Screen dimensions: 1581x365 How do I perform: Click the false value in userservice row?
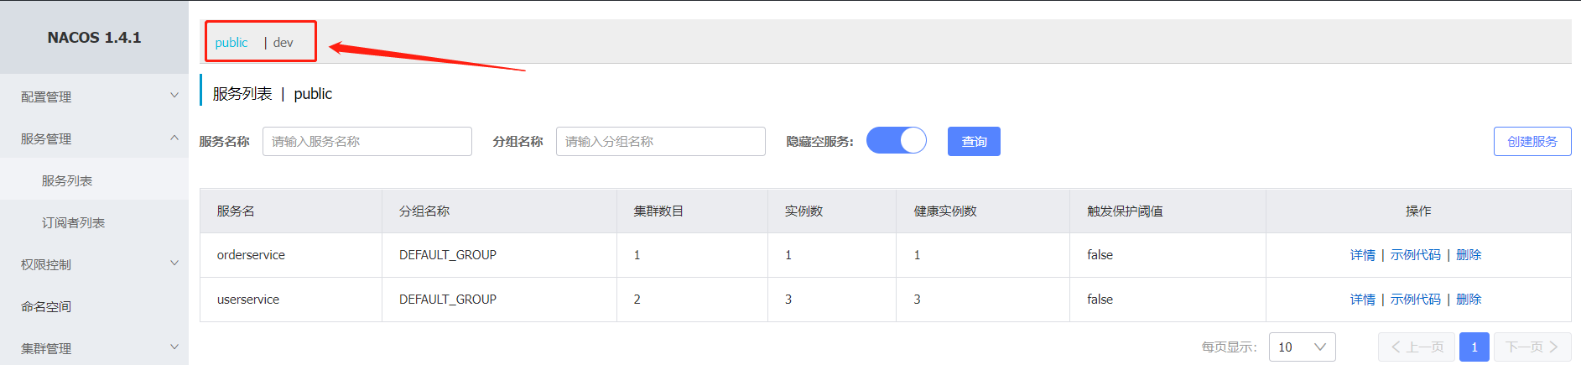tap(1100, 299)
